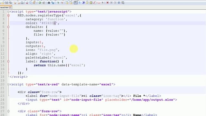Click 'File *' label text on line 23

(139, 96)
